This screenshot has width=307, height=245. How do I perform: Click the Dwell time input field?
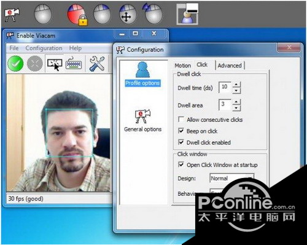[x=225, y=87]
